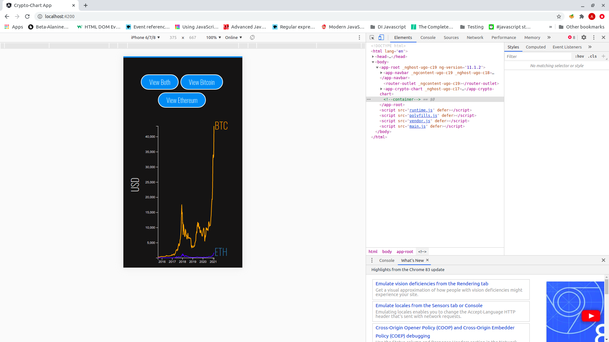Viewport: 609px width, 342px height.
Task: Open the DevTools customize three-dot menu
Action: (594, 37)
